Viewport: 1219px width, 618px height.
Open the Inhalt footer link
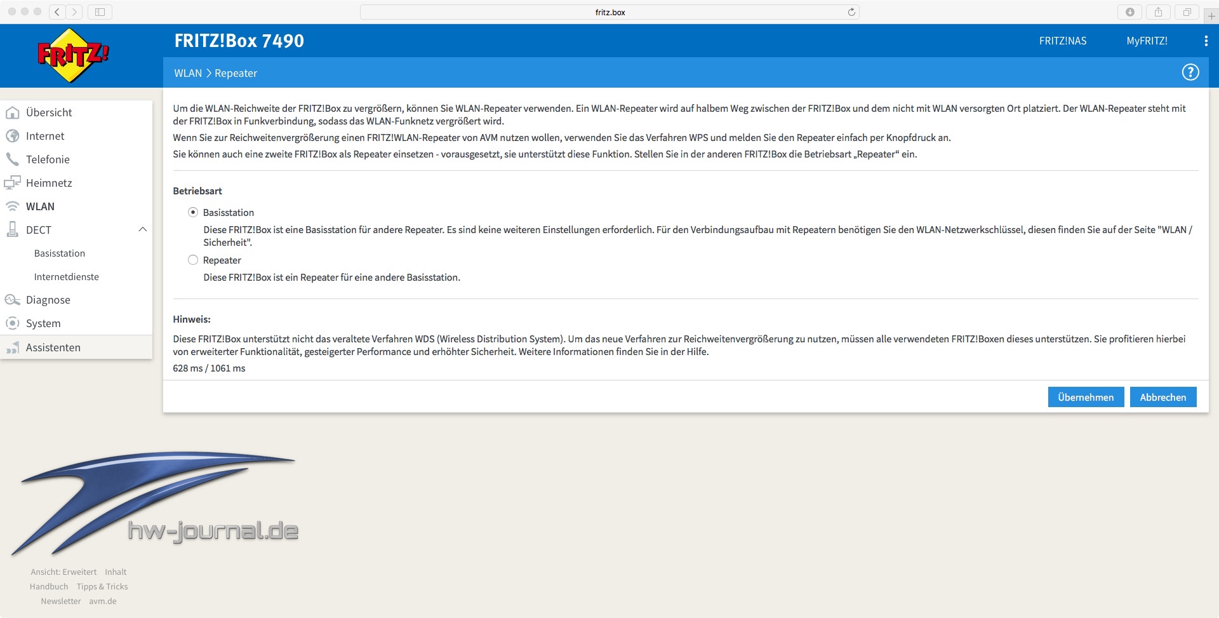[116, 572]
